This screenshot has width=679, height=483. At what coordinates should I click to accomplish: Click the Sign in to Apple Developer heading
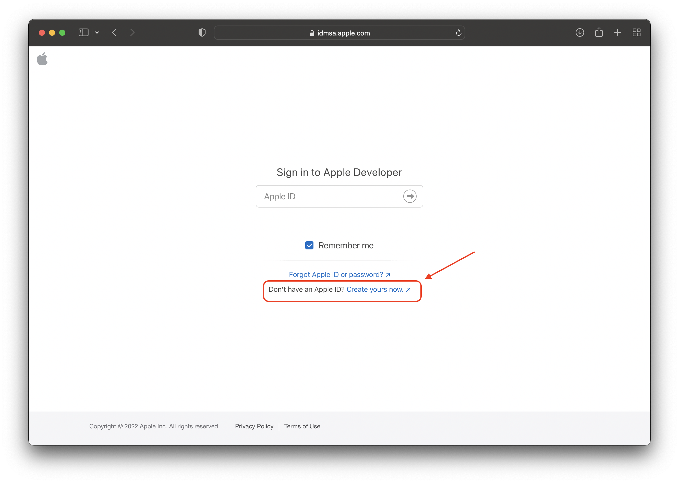[x=339, y=173]
